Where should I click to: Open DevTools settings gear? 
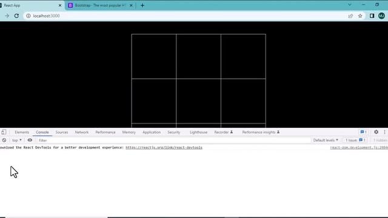click(376, 132)
